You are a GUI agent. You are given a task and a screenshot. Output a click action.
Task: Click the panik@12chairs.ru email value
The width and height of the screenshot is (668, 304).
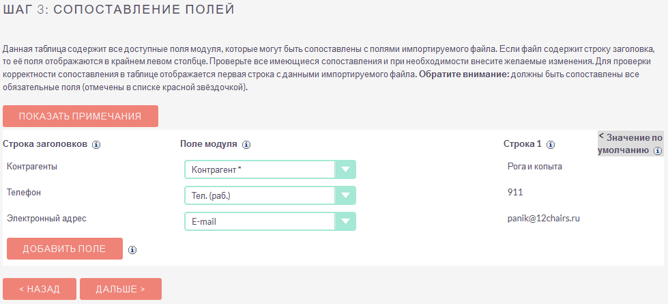544,219
